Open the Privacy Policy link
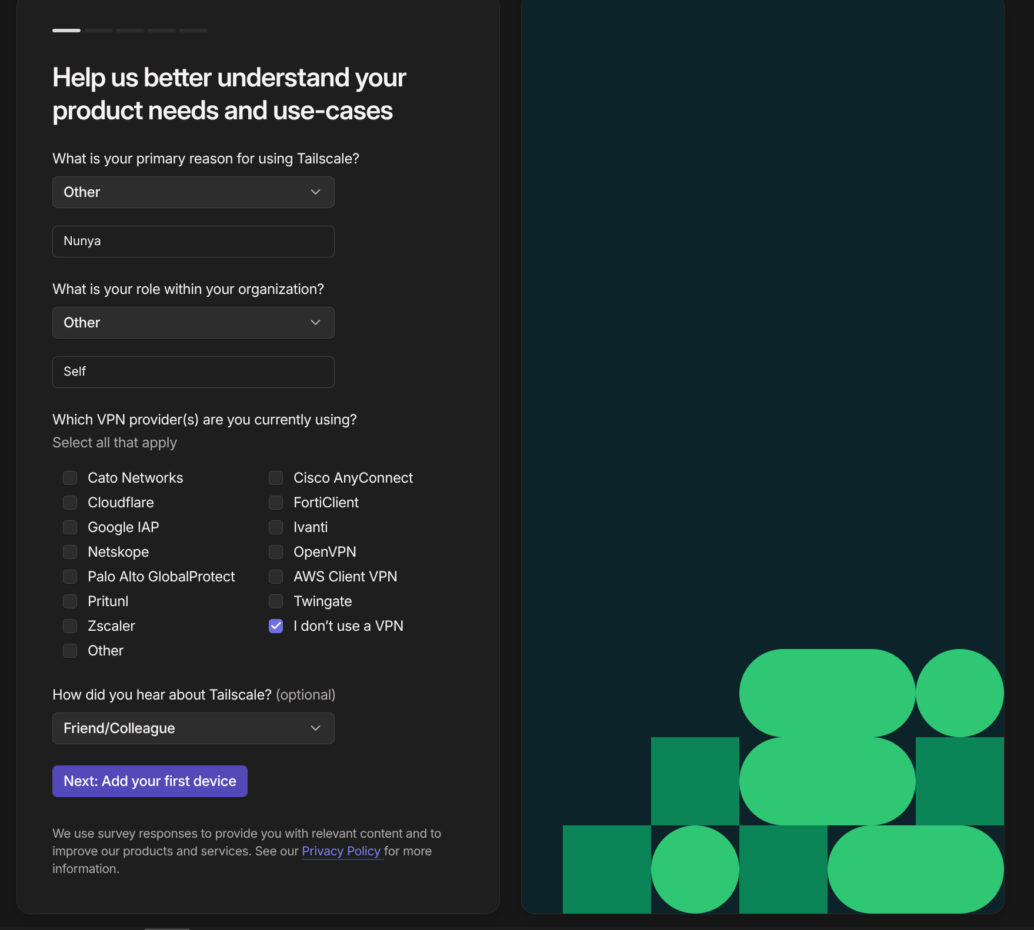This screenshot has height=930, width=1034. 341,851
